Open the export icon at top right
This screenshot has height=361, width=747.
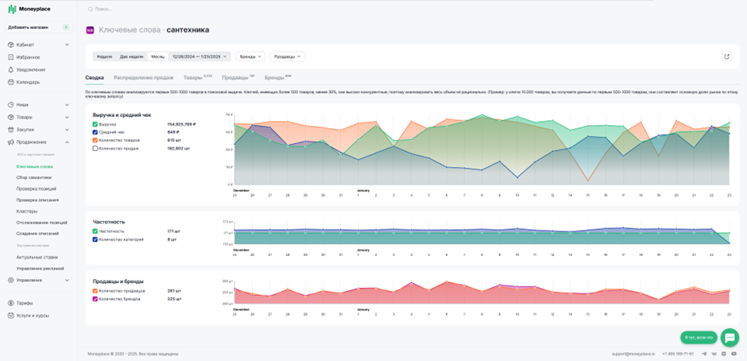[x=726, y=56]
